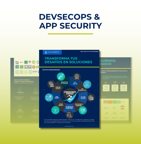Viewport: 141px width, 144px height.
Task: Click the 'FINANCIERO' label on left page
Action: point(20,93)
